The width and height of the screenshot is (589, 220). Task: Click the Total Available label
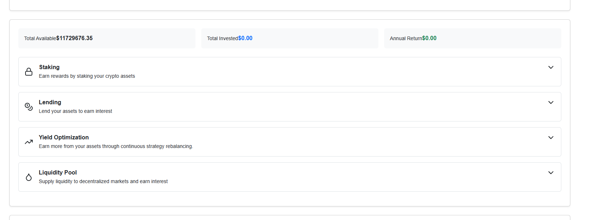pos(40,38)
